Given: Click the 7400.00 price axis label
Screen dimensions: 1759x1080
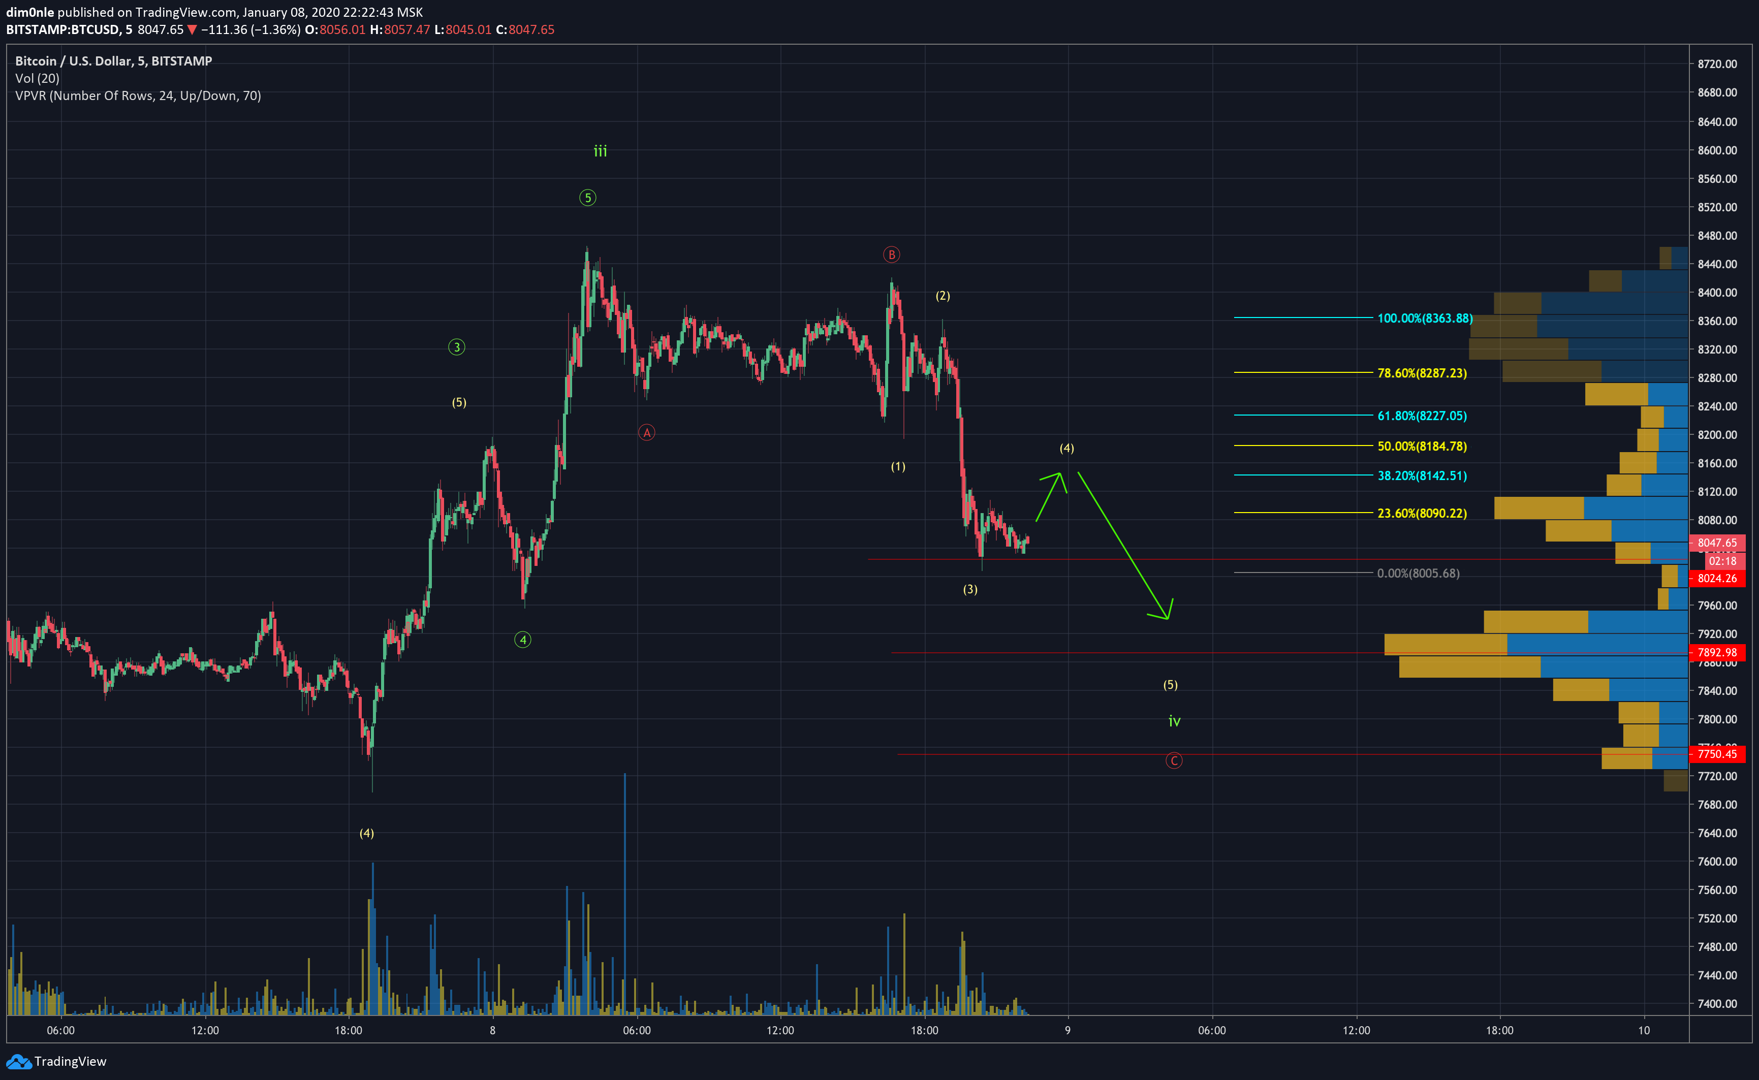Looking at the screenshot, I should coord(1717,1004).
